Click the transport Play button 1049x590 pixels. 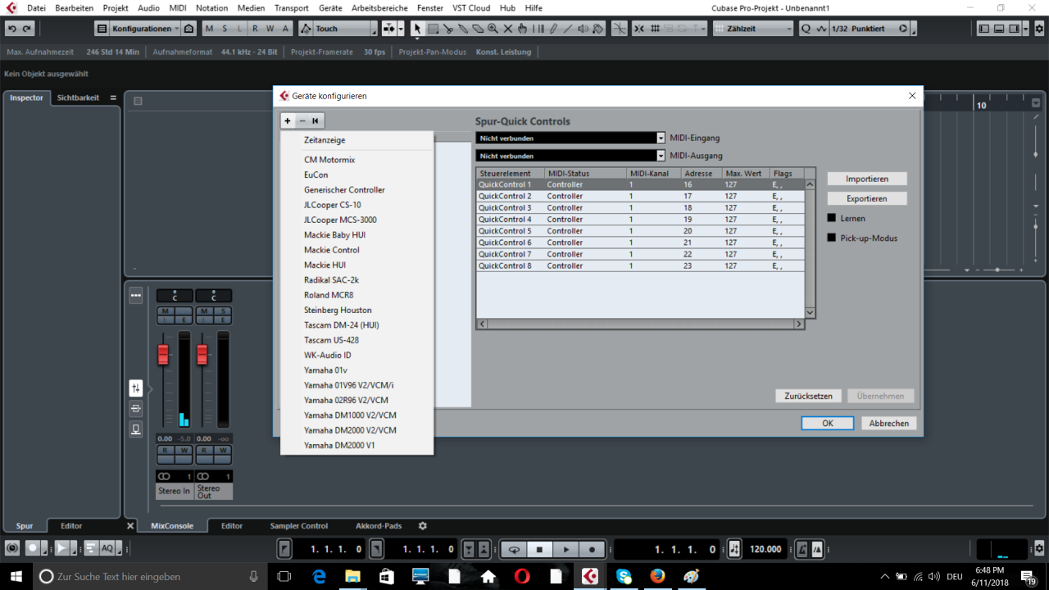point(565,548)
